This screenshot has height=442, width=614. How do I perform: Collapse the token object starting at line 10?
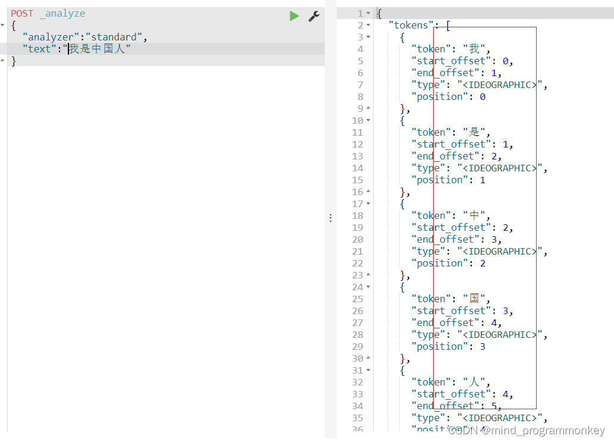[x=368, y=121]
